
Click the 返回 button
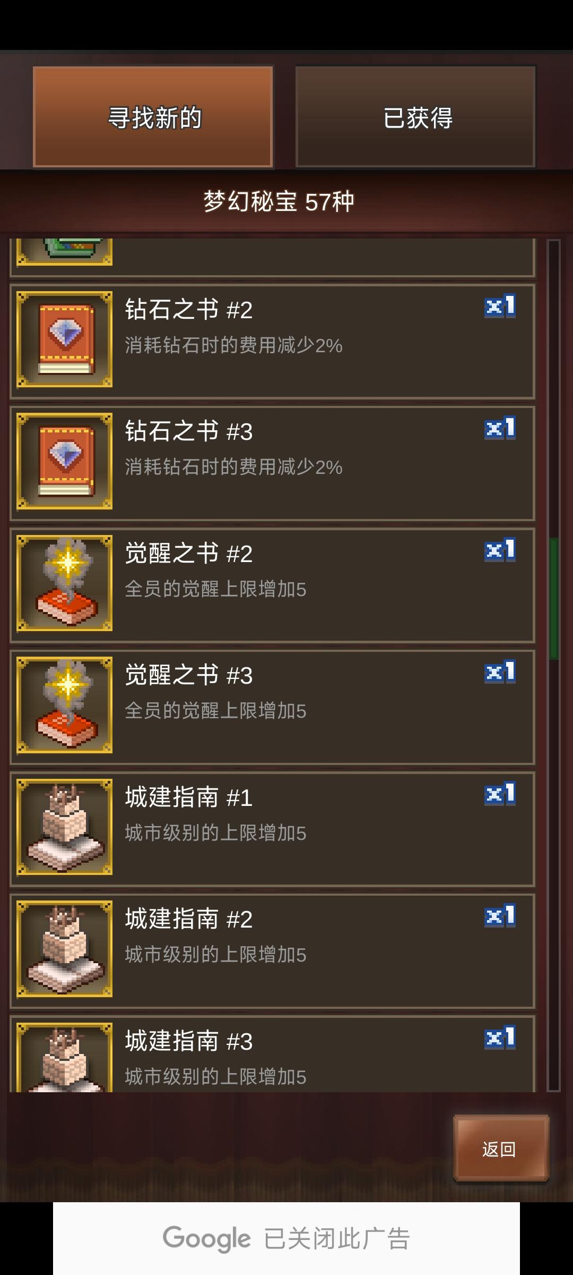click(x=501, y=1149)
